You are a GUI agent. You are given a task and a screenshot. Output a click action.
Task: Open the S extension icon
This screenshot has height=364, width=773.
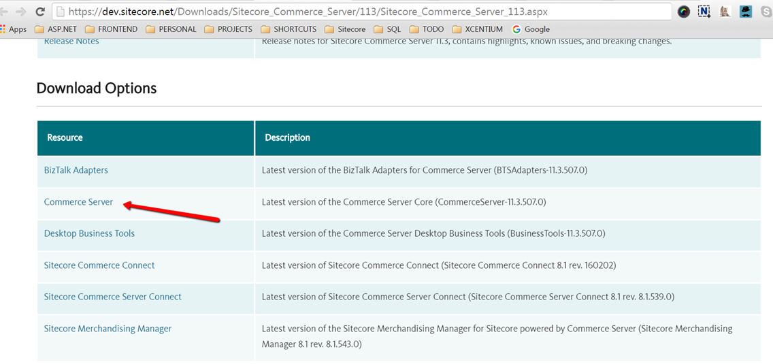pos(766,12)
